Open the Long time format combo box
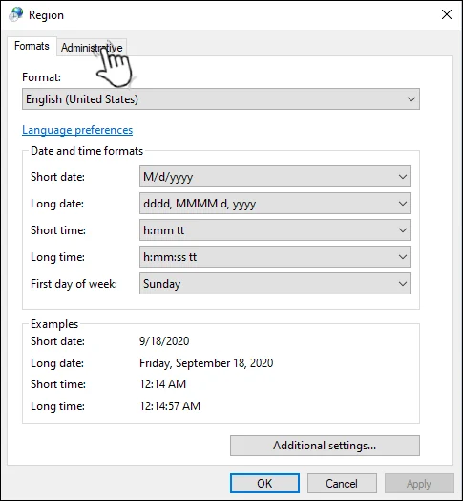 tap(275, 257)
